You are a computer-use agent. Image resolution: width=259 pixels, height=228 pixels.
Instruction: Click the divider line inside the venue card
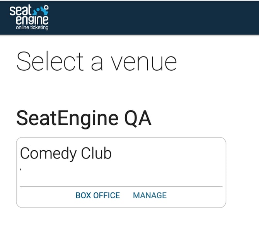click(121, 187)
